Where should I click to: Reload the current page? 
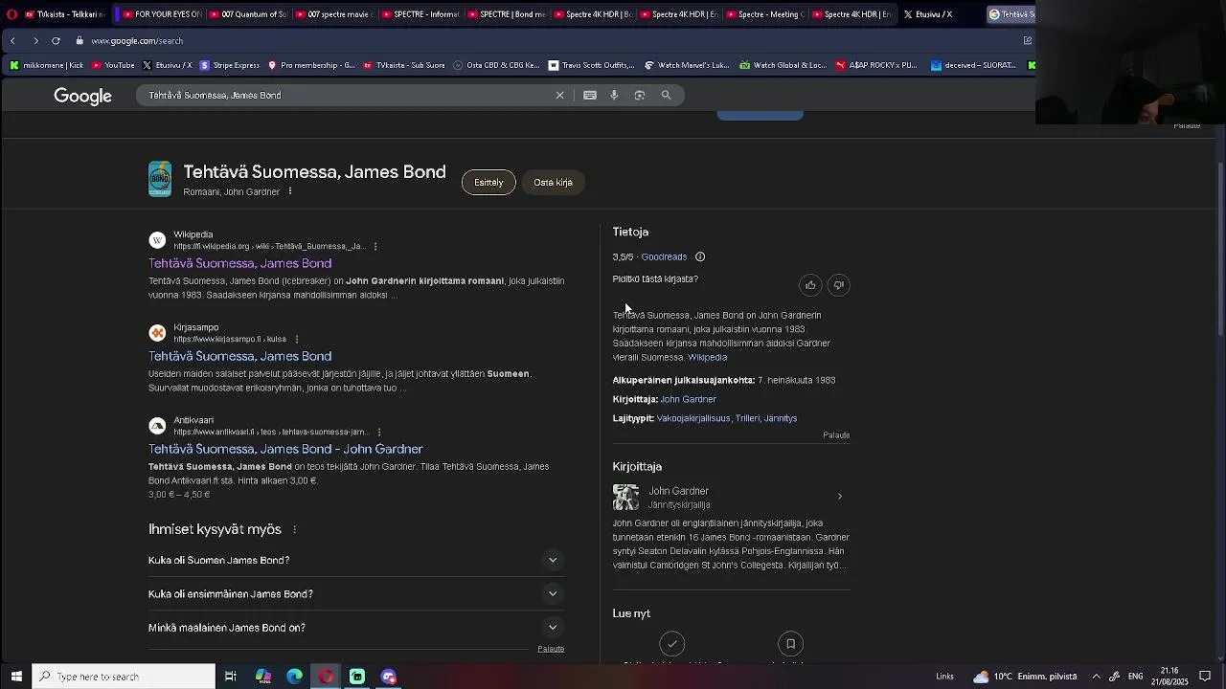coord(56,41)
